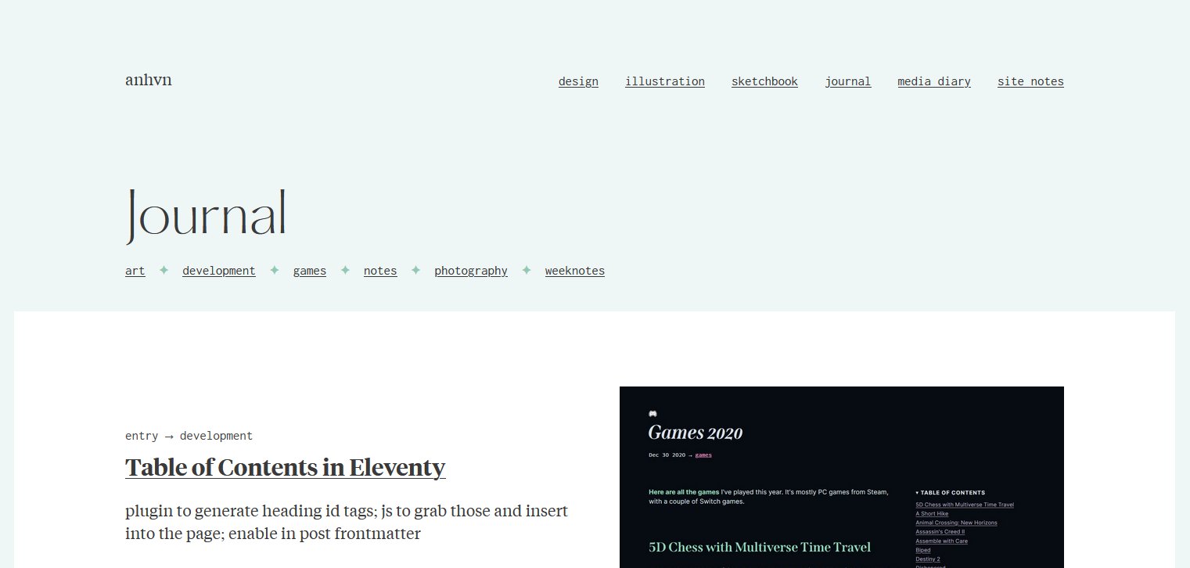
Task: Collapse the Table of Contents triangle in preview
Action: point(917,493)
